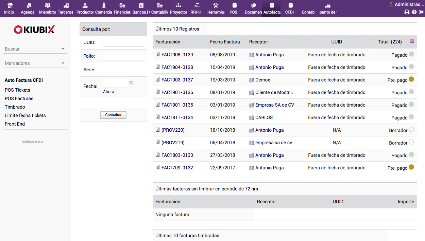The height and width of the screenshot is (241, 425).
Task: Click the logout icon at top right
Action: 421,12
